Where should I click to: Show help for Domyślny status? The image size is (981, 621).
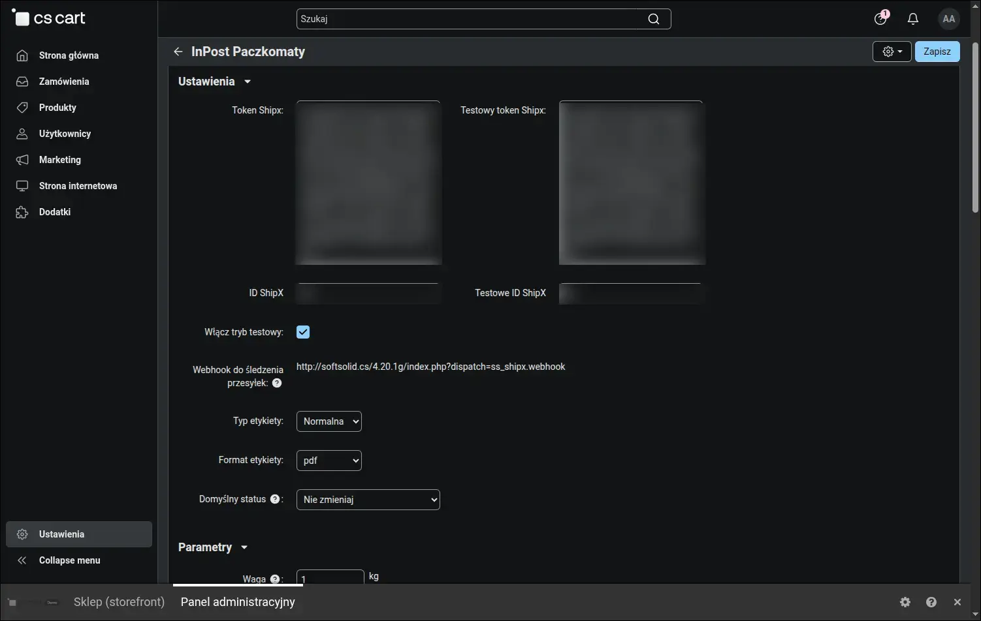(x=275, y=499)
